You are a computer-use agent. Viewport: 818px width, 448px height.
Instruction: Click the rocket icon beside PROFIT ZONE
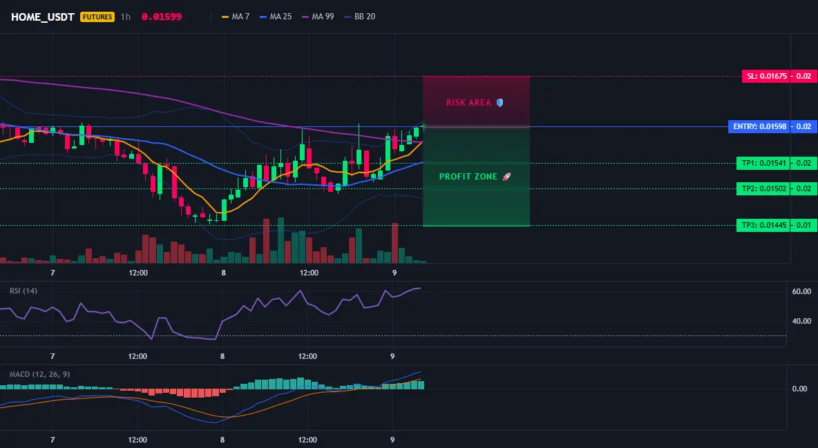[506, 177]
